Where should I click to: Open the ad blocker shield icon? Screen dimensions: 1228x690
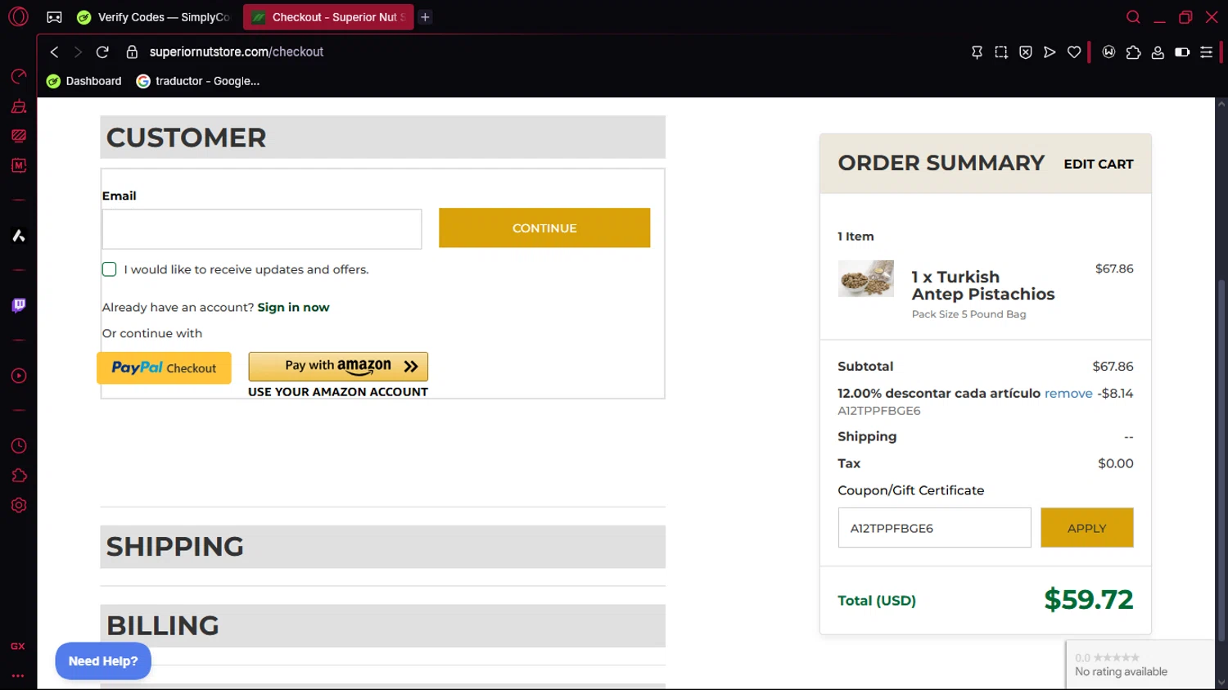[x=1025, y=52]
